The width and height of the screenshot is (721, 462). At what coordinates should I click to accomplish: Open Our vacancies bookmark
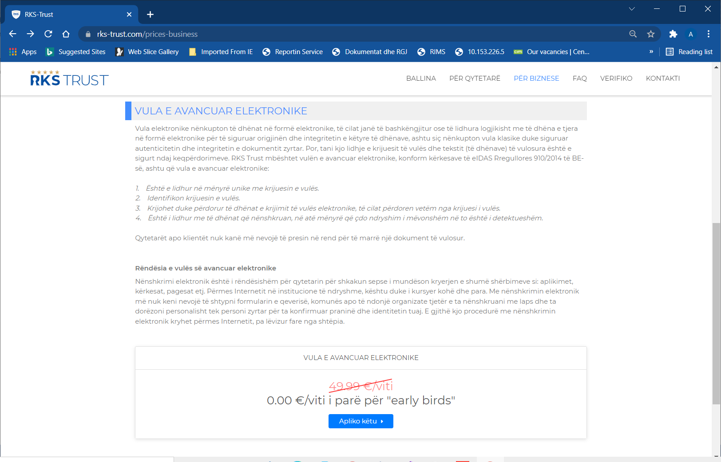click(x=552, y=52)
